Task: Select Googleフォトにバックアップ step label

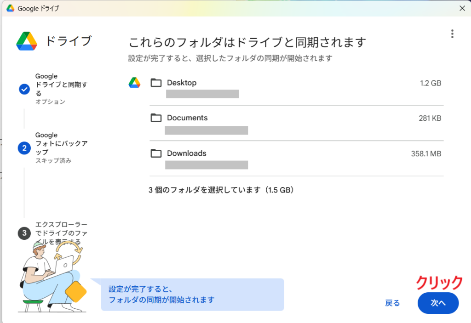Action: click(54, 143)
